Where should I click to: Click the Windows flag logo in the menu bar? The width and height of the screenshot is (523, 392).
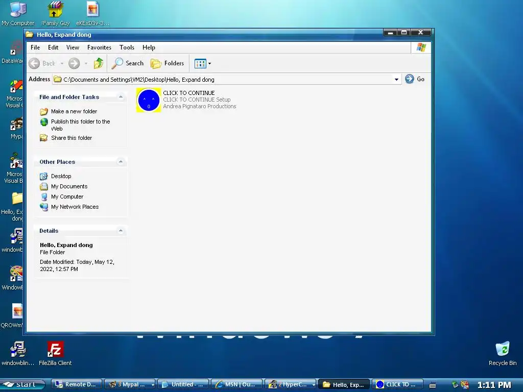click(421, 47)
